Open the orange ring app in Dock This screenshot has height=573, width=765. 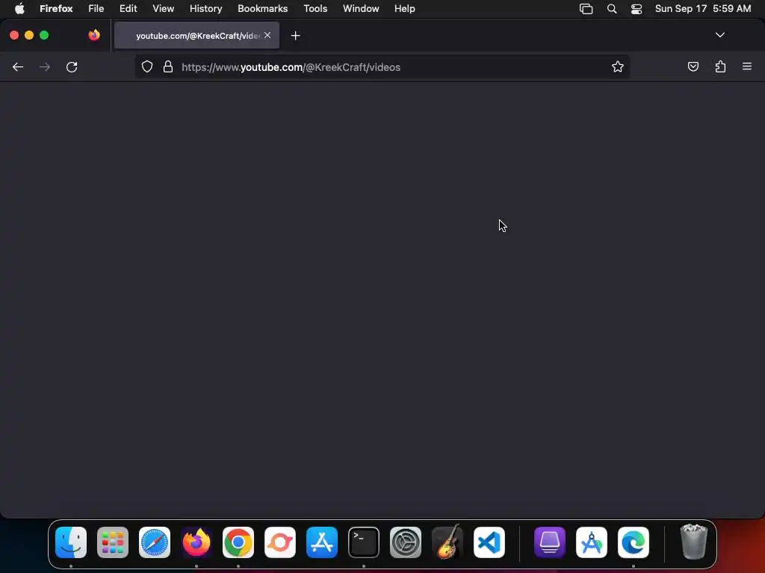coord(280,542)
